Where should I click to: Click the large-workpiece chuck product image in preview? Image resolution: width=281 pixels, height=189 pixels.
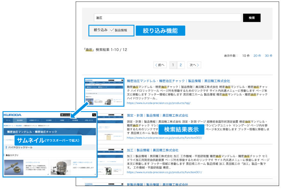(61, 167)
